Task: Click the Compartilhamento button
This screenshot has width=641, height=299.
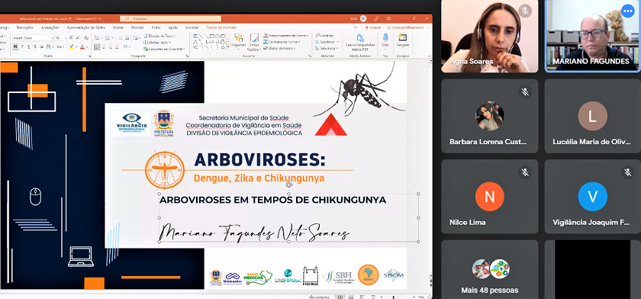Action: (x=405, y=27)
